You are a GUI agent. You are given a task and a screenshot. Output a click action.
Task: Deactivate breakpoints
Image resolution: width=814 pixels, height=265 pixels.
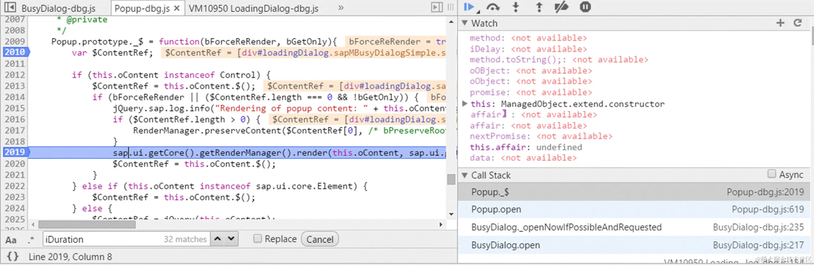click(561, 7)
